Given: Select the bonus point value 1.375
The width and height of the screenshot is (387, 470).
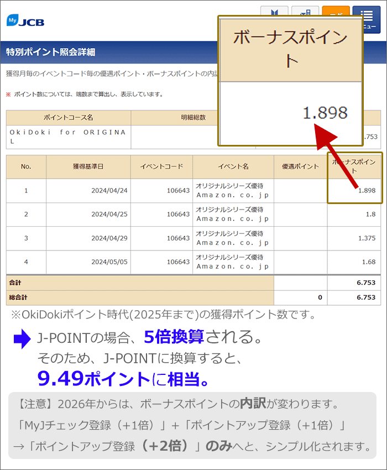Looking at the screenshot, I should [367, 238].
